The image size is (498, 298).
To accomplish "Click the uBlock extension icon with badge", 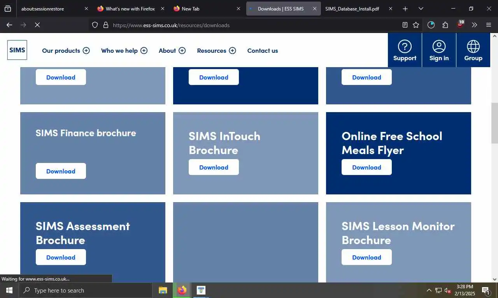I will click(x=460, y=24).
